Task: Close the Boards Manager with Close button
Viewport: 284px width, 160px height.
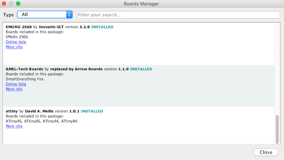Action: click(266, 152)
